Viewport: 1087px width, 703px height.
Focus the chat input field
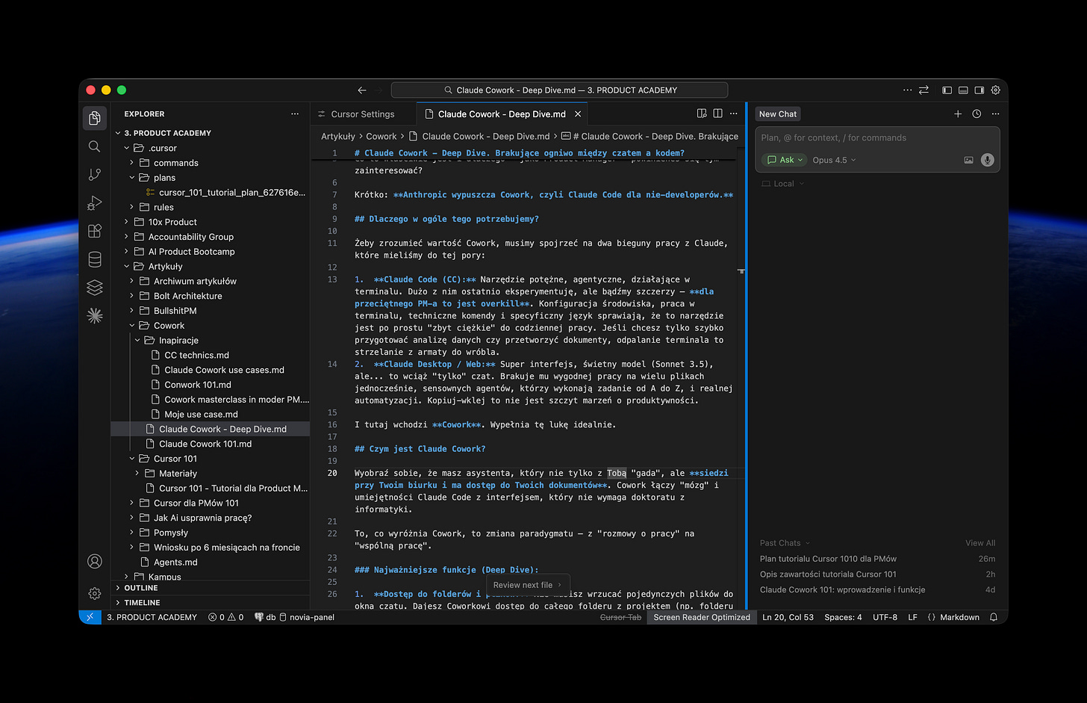click(x=878, y=137)
